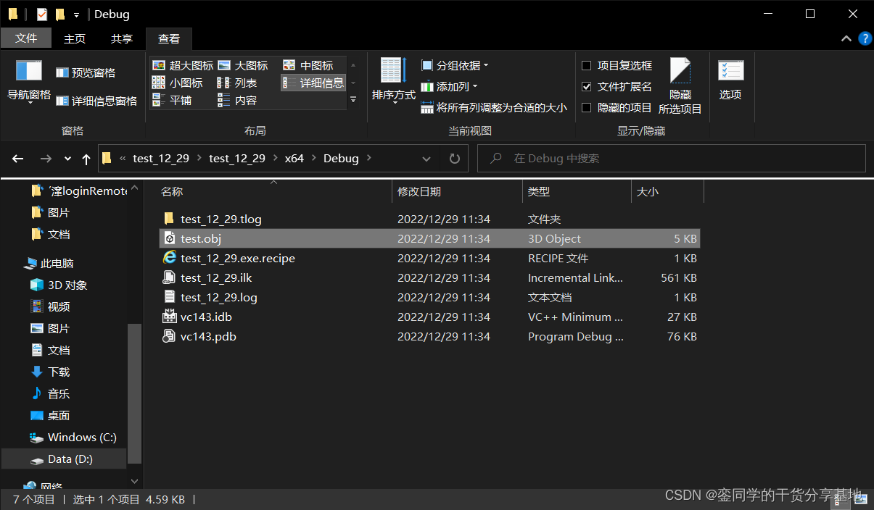The image size is (874, 510).
Task: Switch to the Home (主页) tab
Action: [75, 38]
